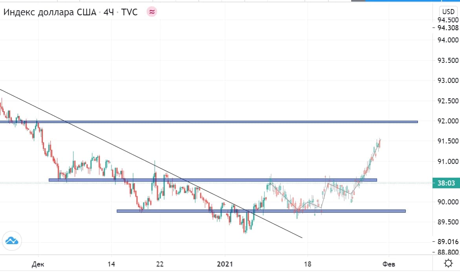
Task: Click date label 18 on time axis
Action: coord(308,264)
